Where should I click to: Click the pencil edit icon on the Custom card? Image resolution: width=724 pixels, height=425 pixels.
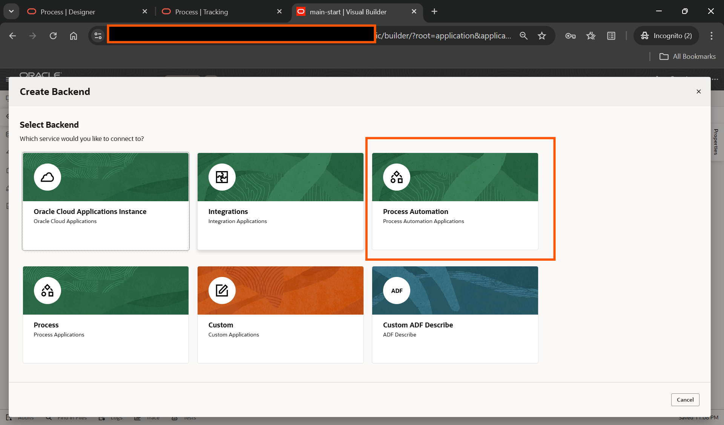pyautogui.click(x=222, y=290)
